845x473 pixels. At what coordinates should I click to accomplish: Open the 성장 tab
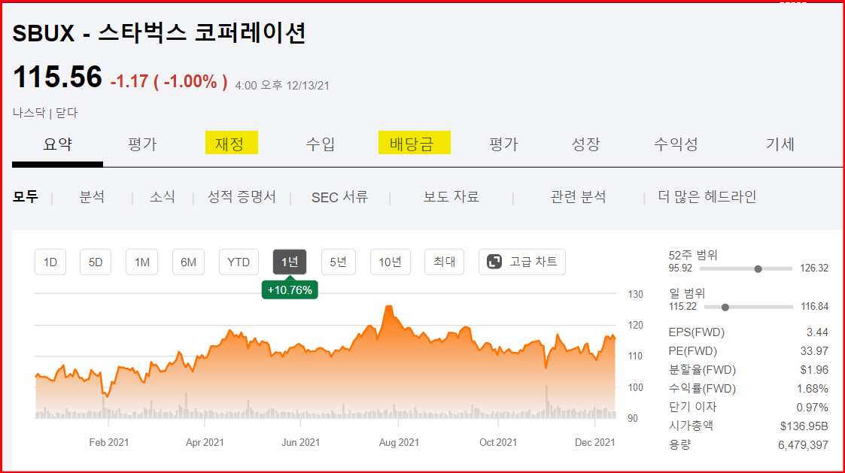[585, 144]
